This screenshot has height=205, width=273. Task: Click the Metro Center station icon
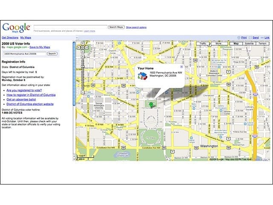click(x=194, y=108)
